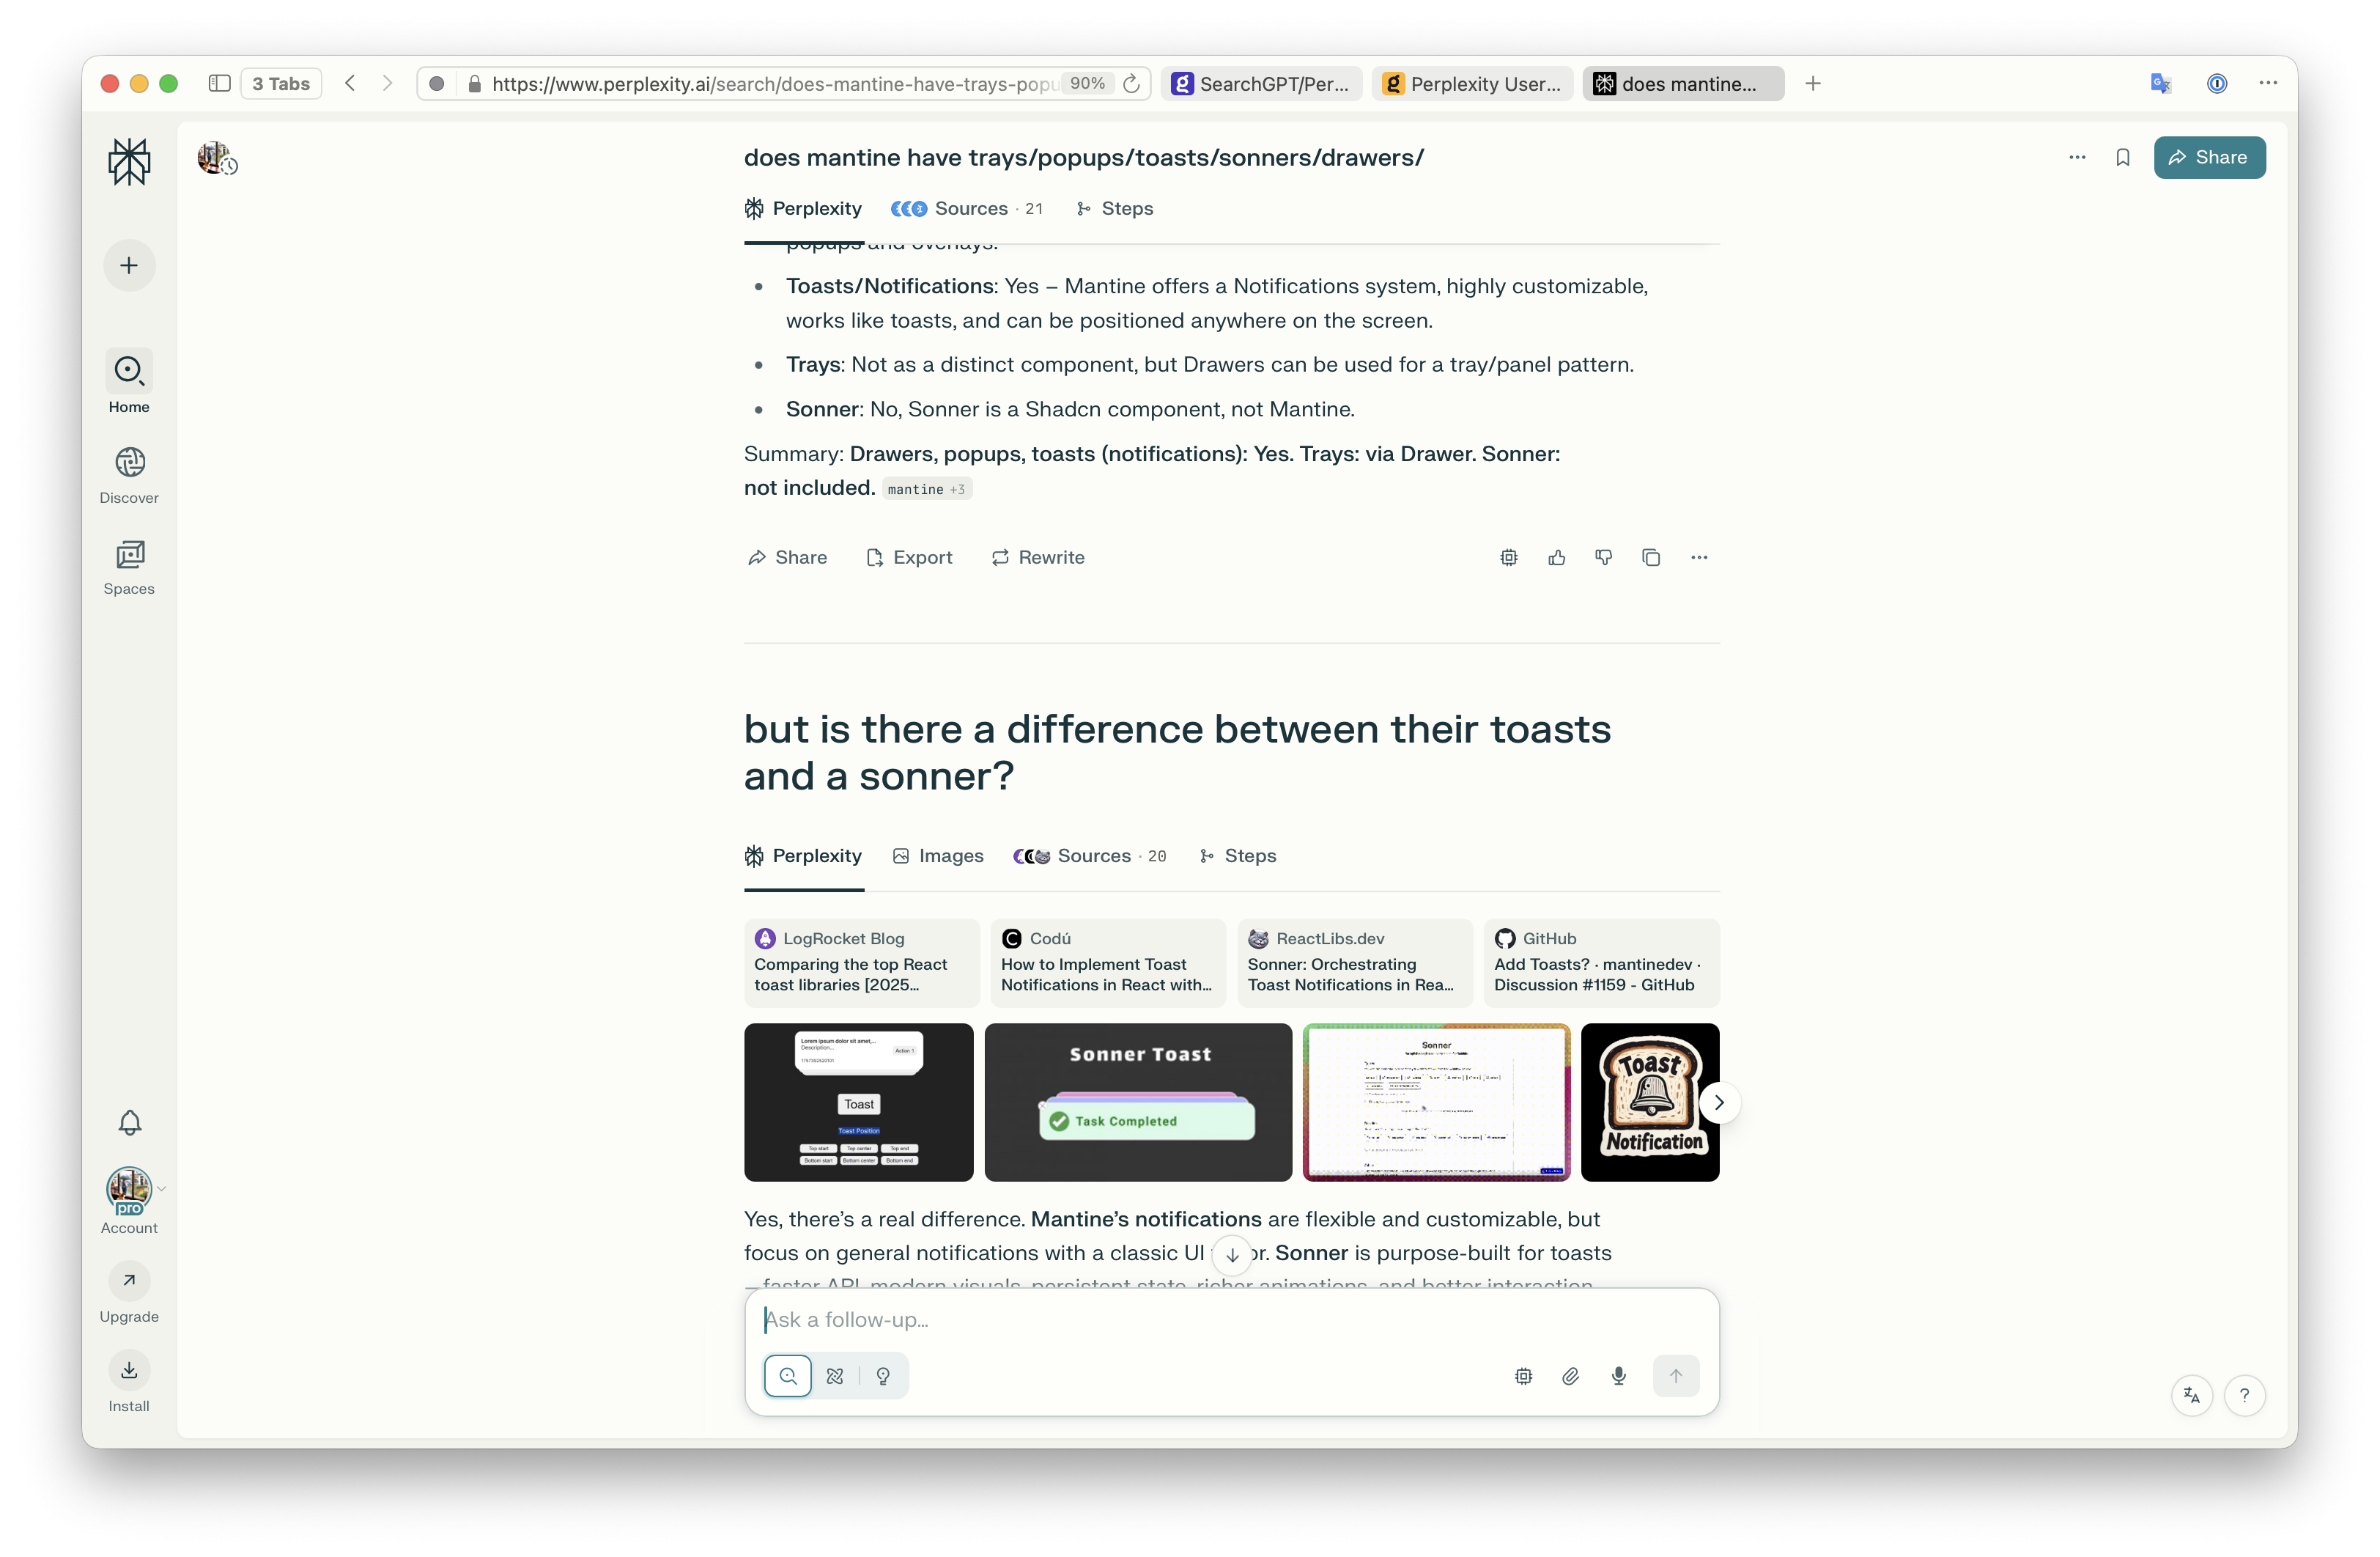Click the thumbs up icon on the answer
The height and width of the screenshot is (1557, 2380).
pyautogui.click(x=1556, y=557)
